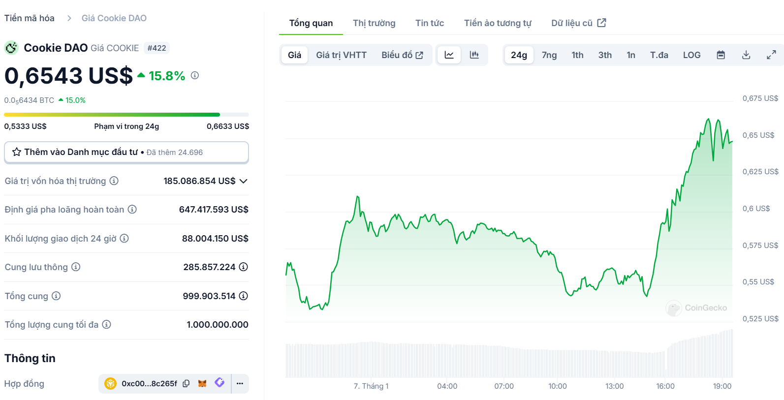Show info for Định giá pha loãng hoàn toàn
784x400 pixels.
(x=132, y=209)
